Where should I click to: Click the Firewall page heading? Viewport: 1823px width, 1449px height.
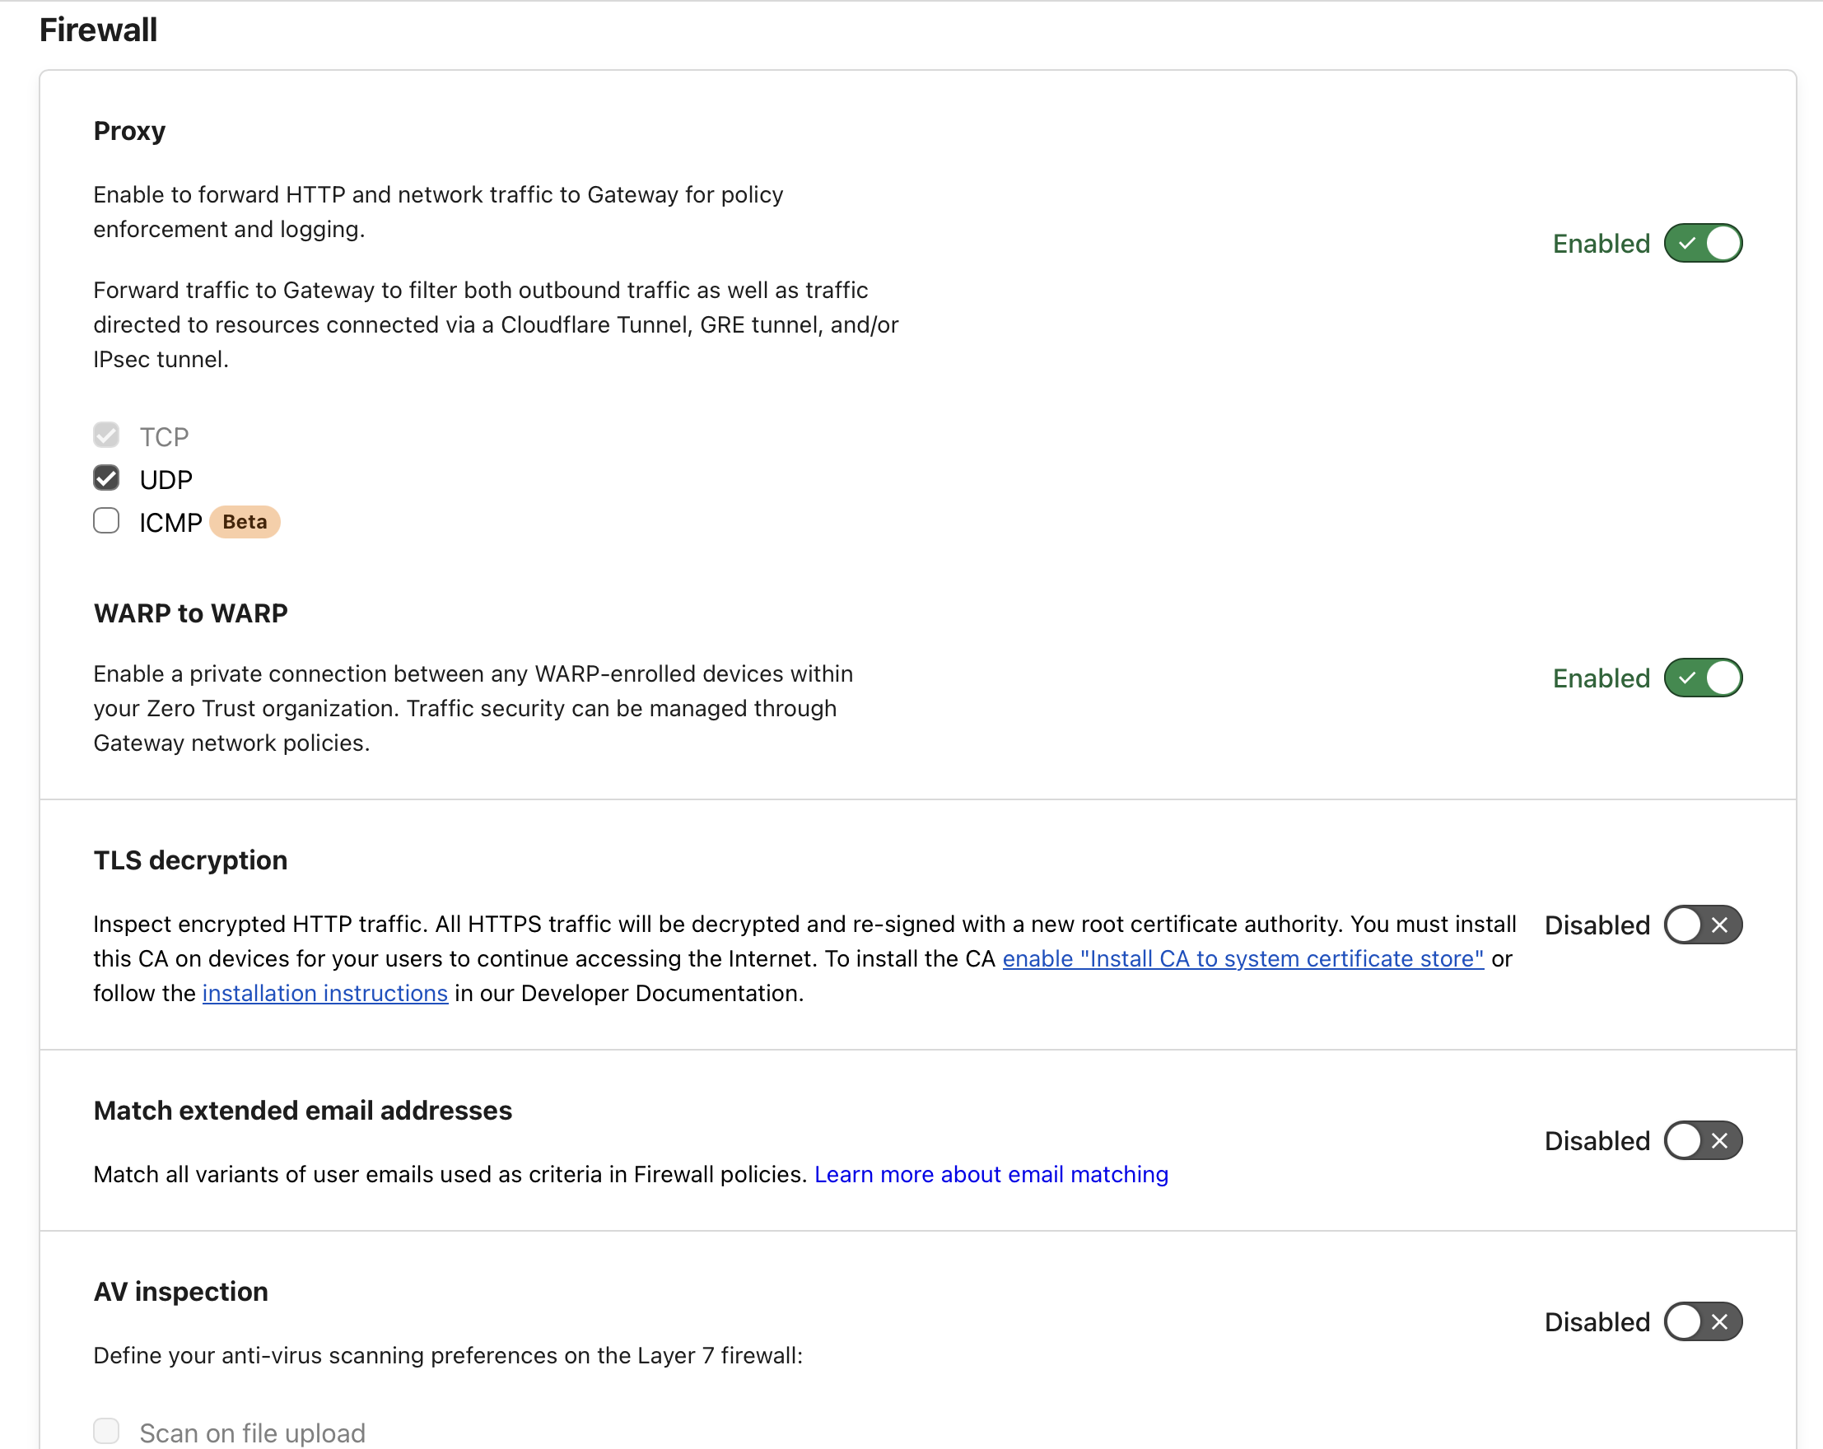(98, 30)
